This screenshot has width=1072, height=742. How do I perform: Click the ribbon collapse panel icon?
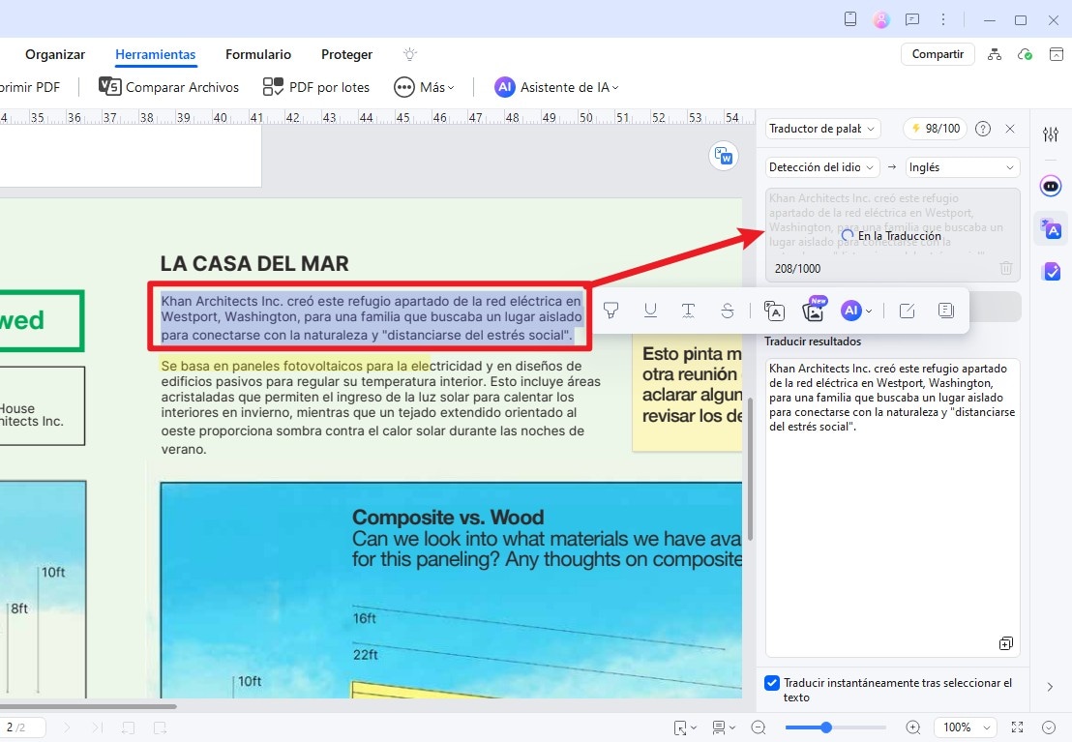pos(1057,54)
